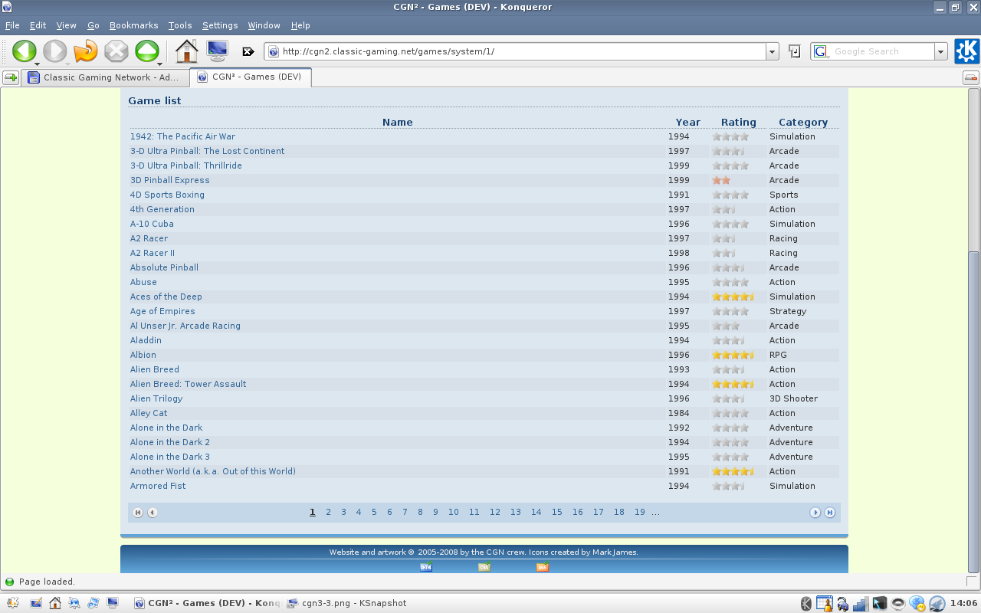Open the Edit menu
This screenshot has width=981, height=613.
tap(38, 25)
